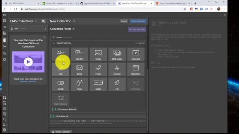Play the Webflow CMS intro video
The height and width of the screenshot is (134, 239).
[x=28, y=62]
